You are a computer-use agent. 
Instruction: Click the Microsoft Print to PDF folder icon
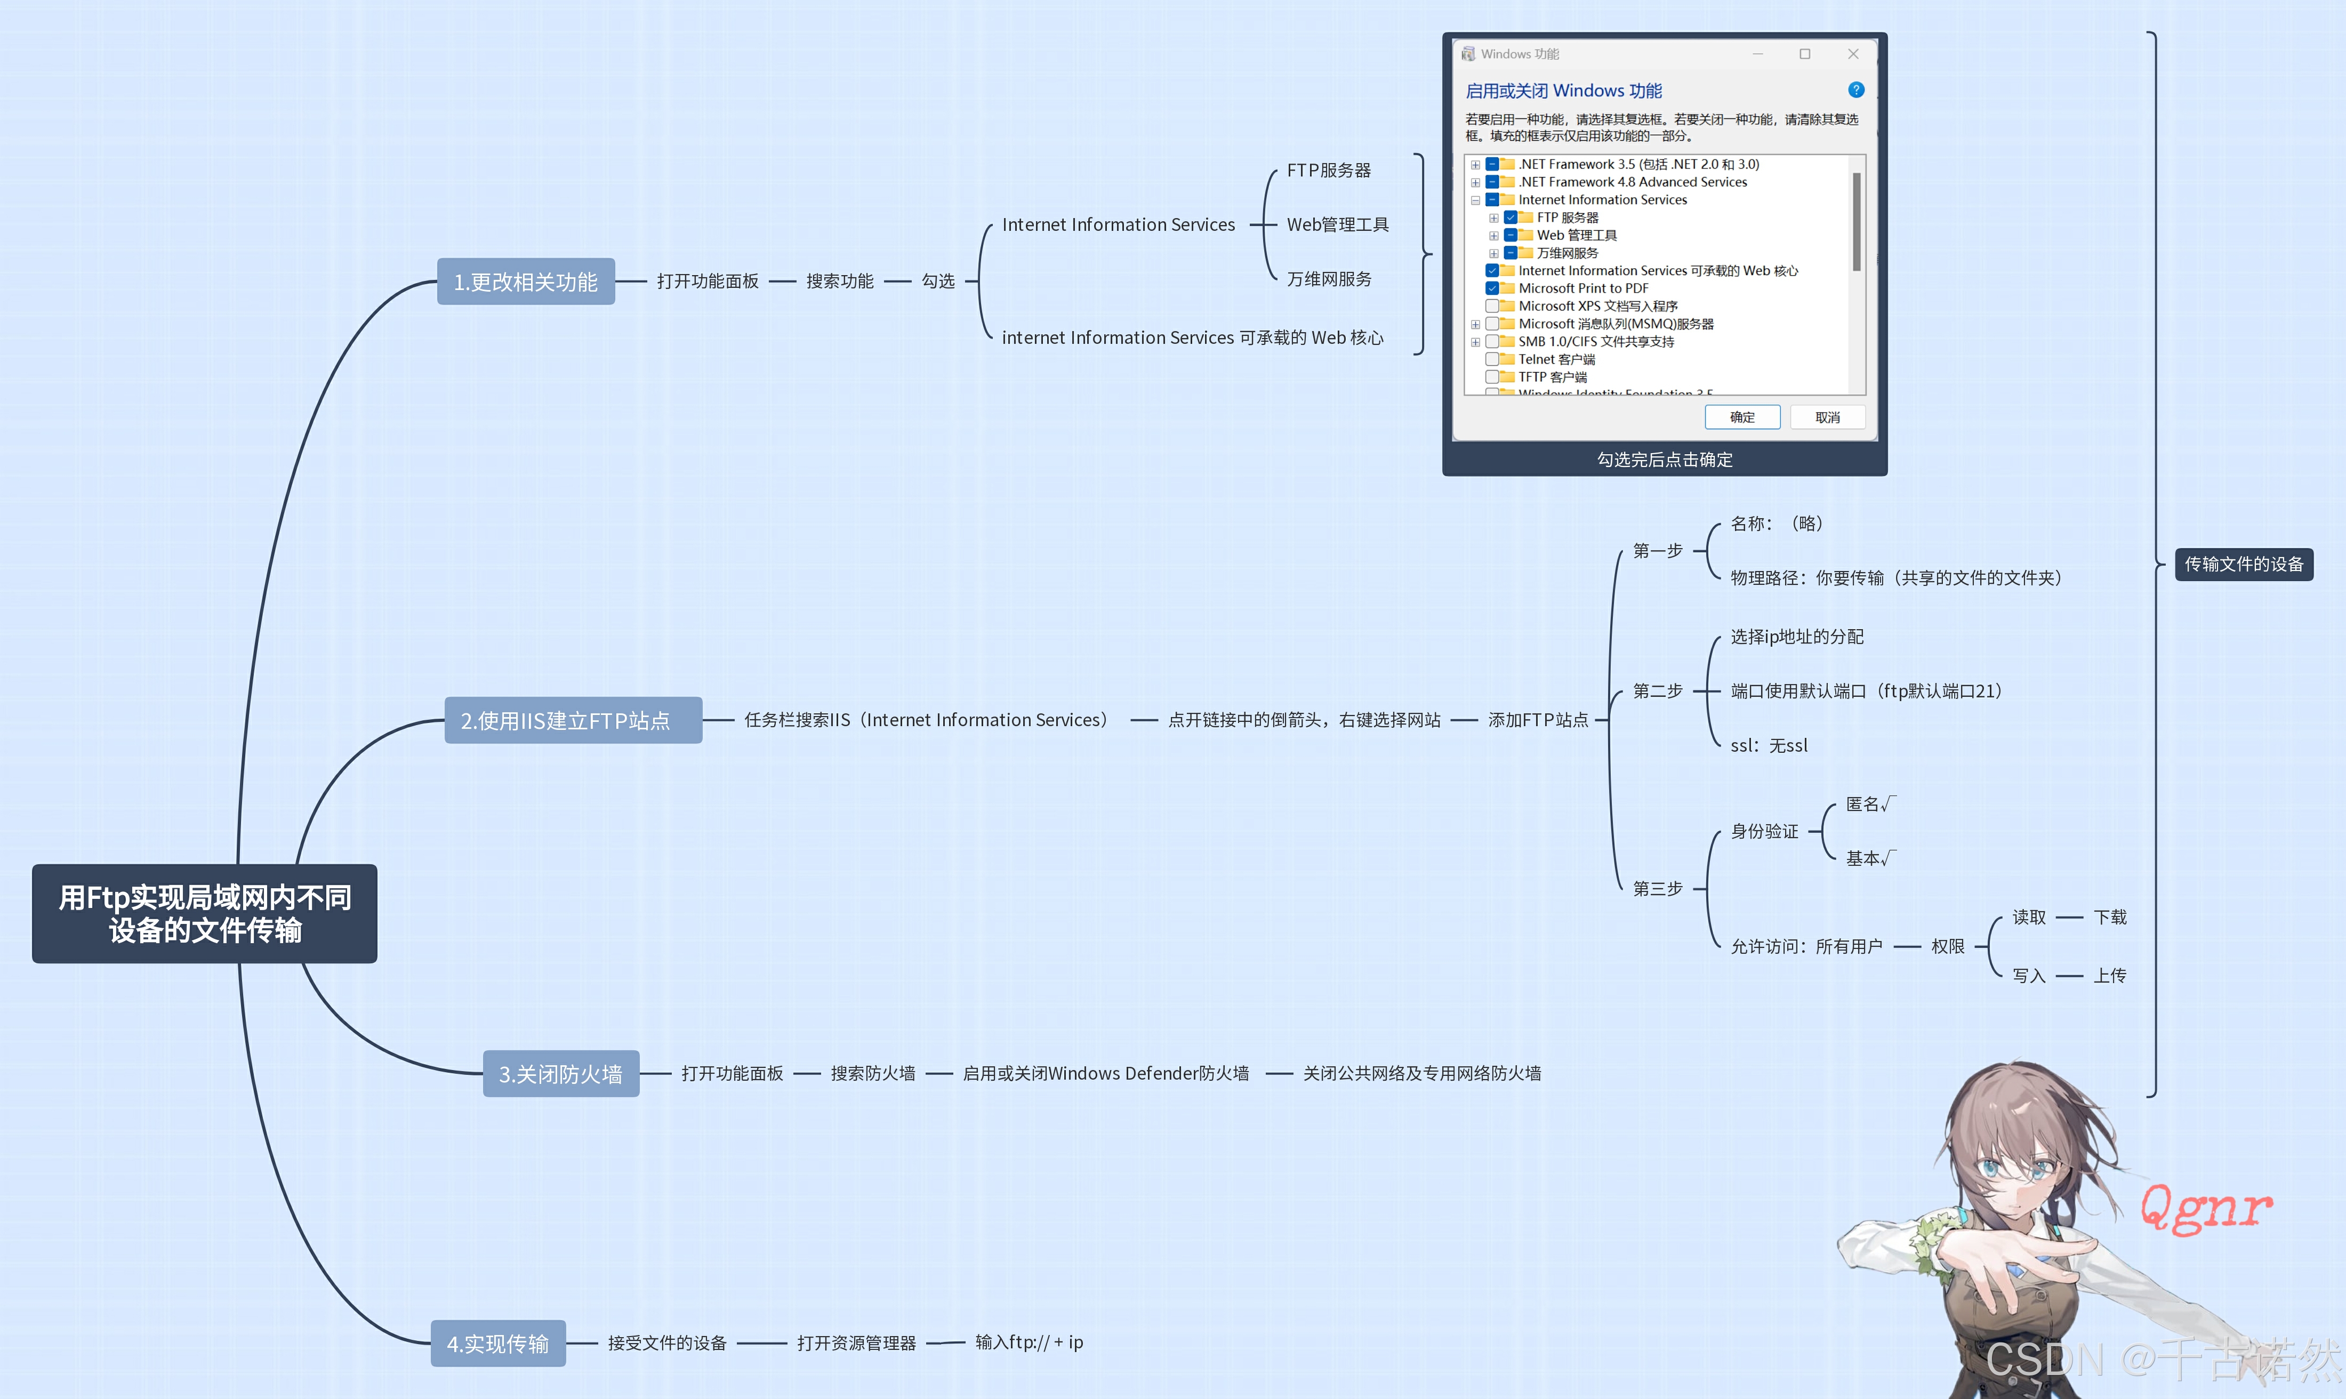1507,288
